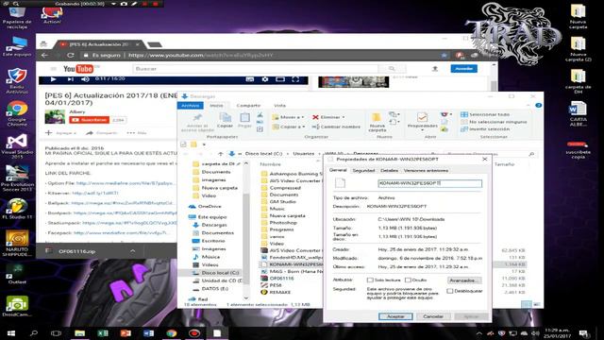Viewport: 604px width, 340px height.
Task: Click scroll down arrow of navigation pane
Action: pos(245,298)
